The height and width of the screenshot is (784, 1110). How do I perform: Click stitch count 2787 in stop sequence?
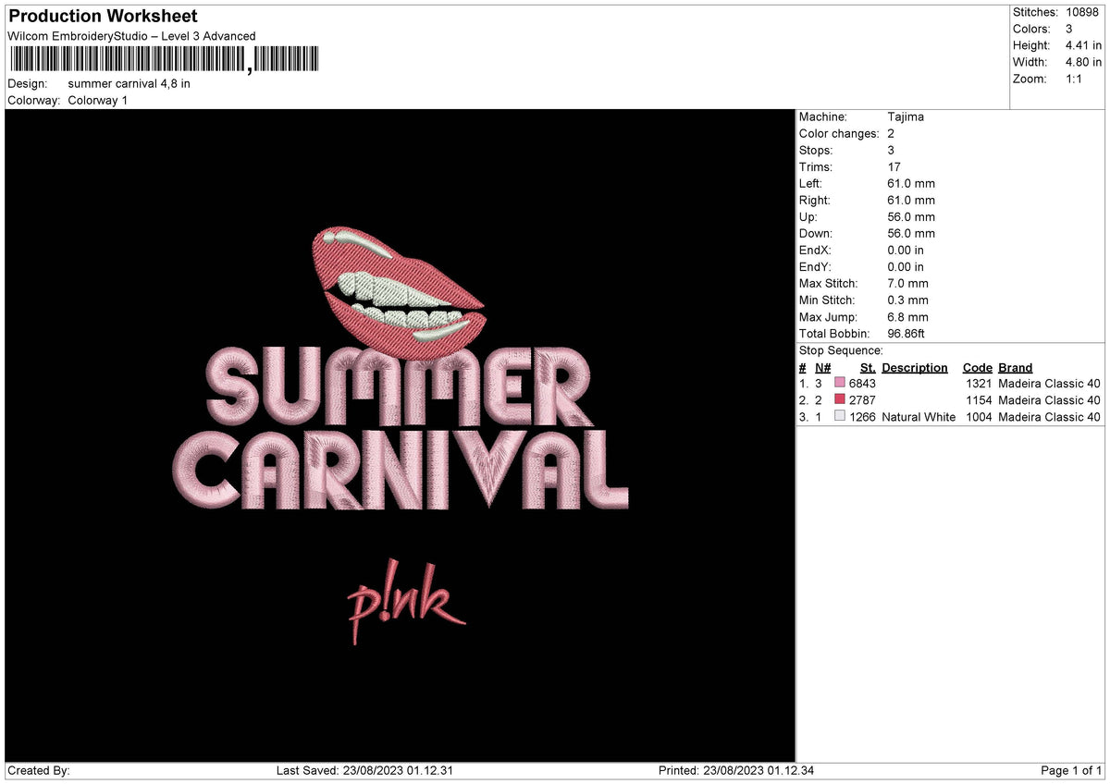click(x=862, y=400)
